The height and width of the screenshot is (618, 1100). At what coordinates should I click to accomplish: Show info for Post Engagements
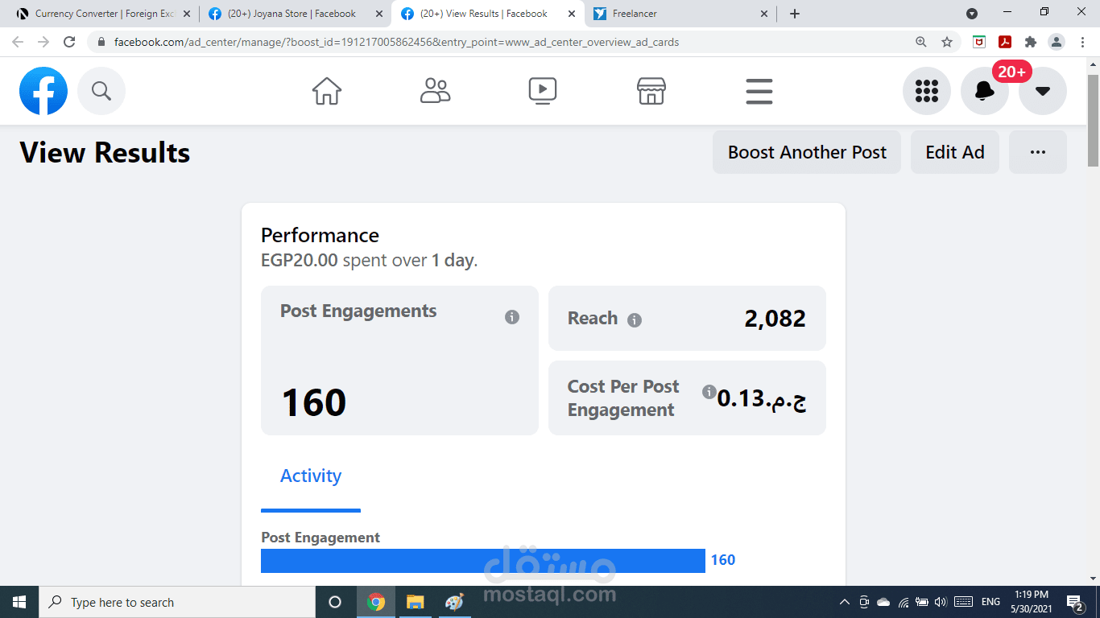point(512,317)
